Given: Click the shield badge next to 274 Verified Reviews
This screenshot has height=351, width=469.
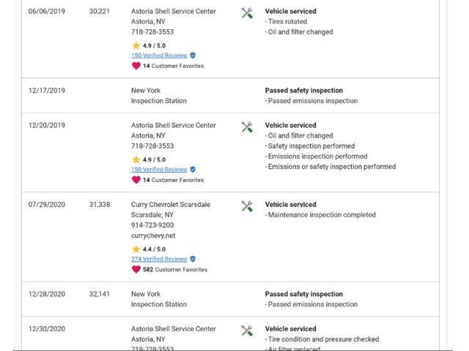Looking at the screenshot, I should point(193,259).
